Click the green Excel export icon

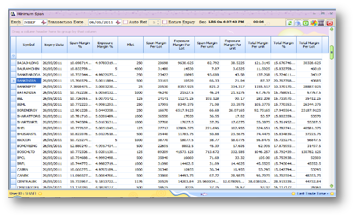click(306, 23)
